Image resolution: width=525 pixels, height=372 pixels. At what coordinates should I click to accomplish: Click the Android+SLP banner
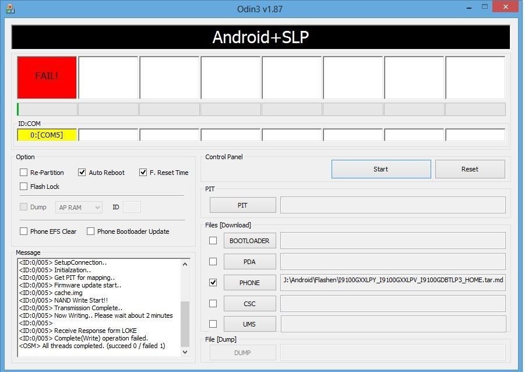[260, 37]
